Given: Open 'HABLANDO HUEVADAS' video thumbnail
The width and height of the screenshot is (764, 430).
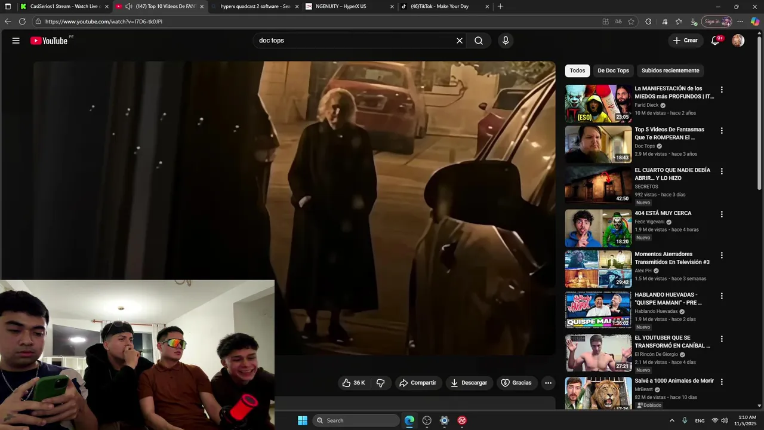Looking at the screenshot, I should (x=598, y=310).
